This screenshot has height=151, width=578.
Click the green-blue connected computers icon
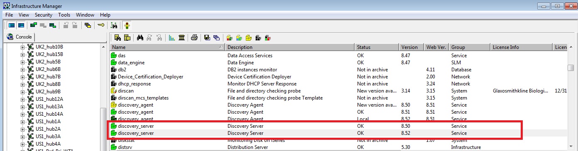point(52,25)
